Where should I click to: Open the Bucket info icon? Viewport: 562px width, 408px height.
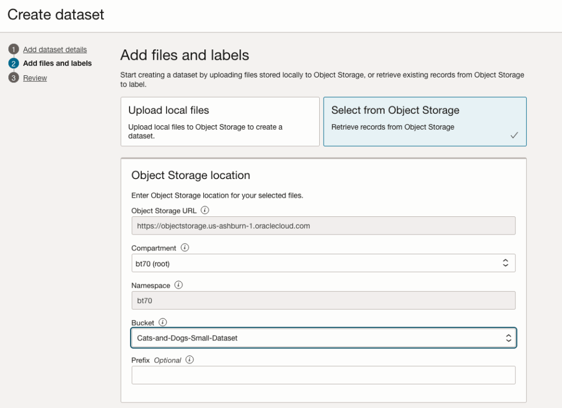click(162, 322)
